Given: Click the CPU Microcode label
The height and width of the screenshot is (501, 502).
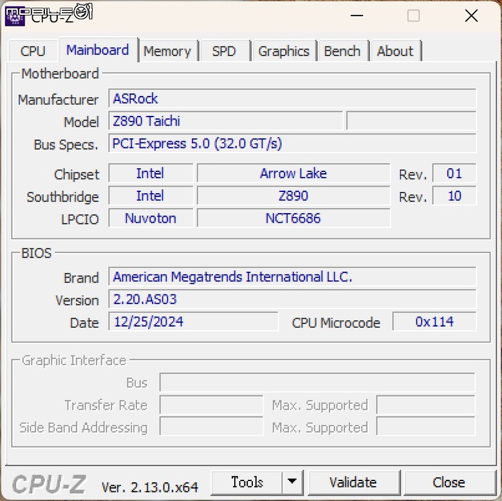Looking at the screenshot, I should pyautogui.click(x=336, y=323).
